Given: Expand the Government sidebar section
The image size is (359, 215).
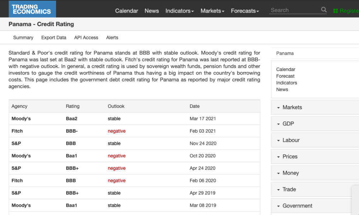Looking at the screenshot, I should tap(315, 206).
